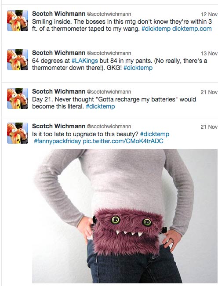Viewport: 218px width, 286px height.
Task: Open the dicktemp.com link
Action: [192, 29]
